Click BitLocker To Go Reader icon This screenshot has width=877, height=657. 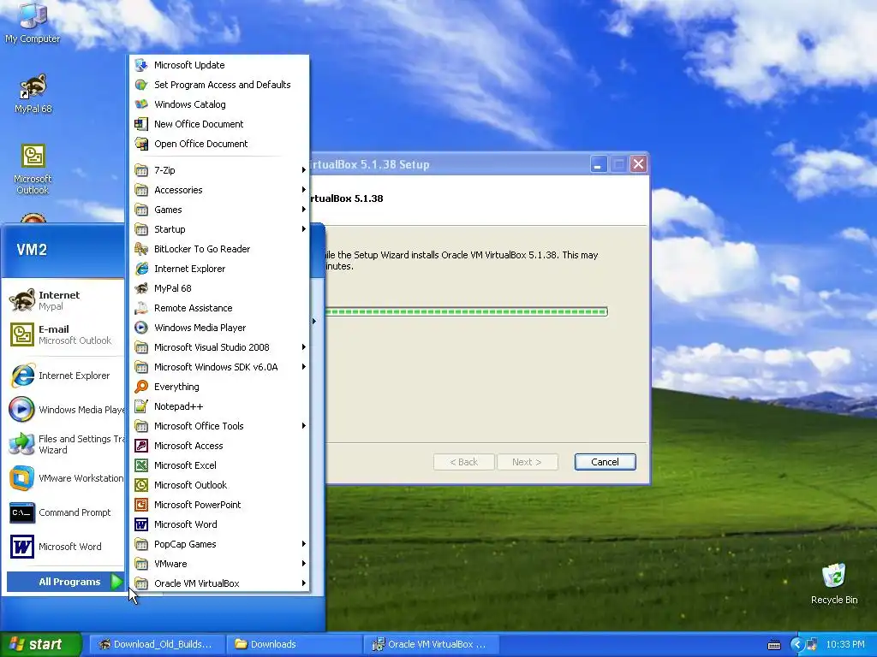click(141, 249)
